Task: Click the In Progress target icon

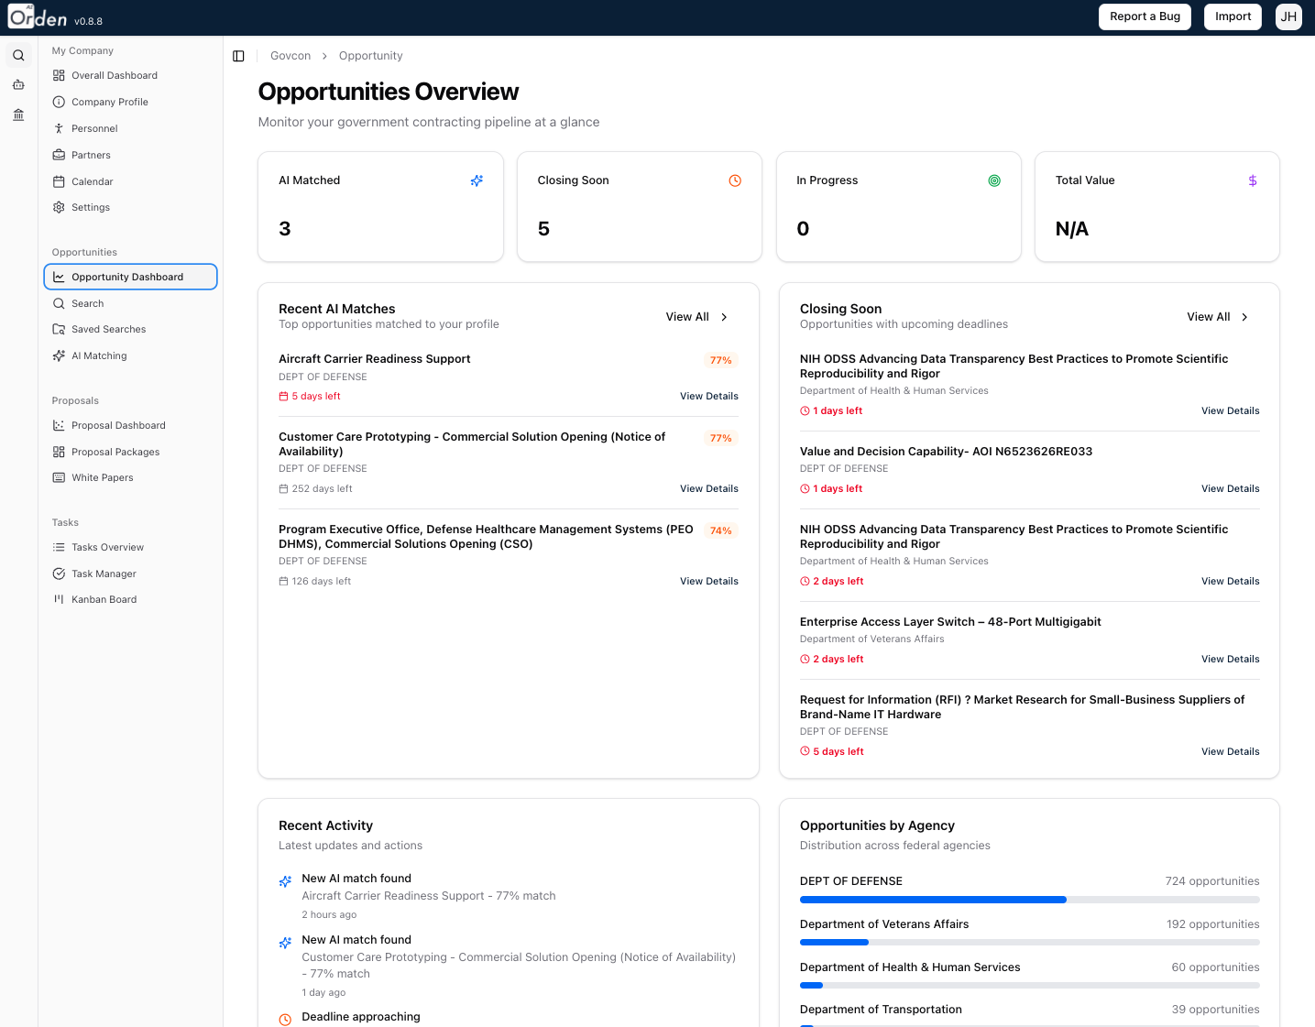Action: tap(994, 181)
